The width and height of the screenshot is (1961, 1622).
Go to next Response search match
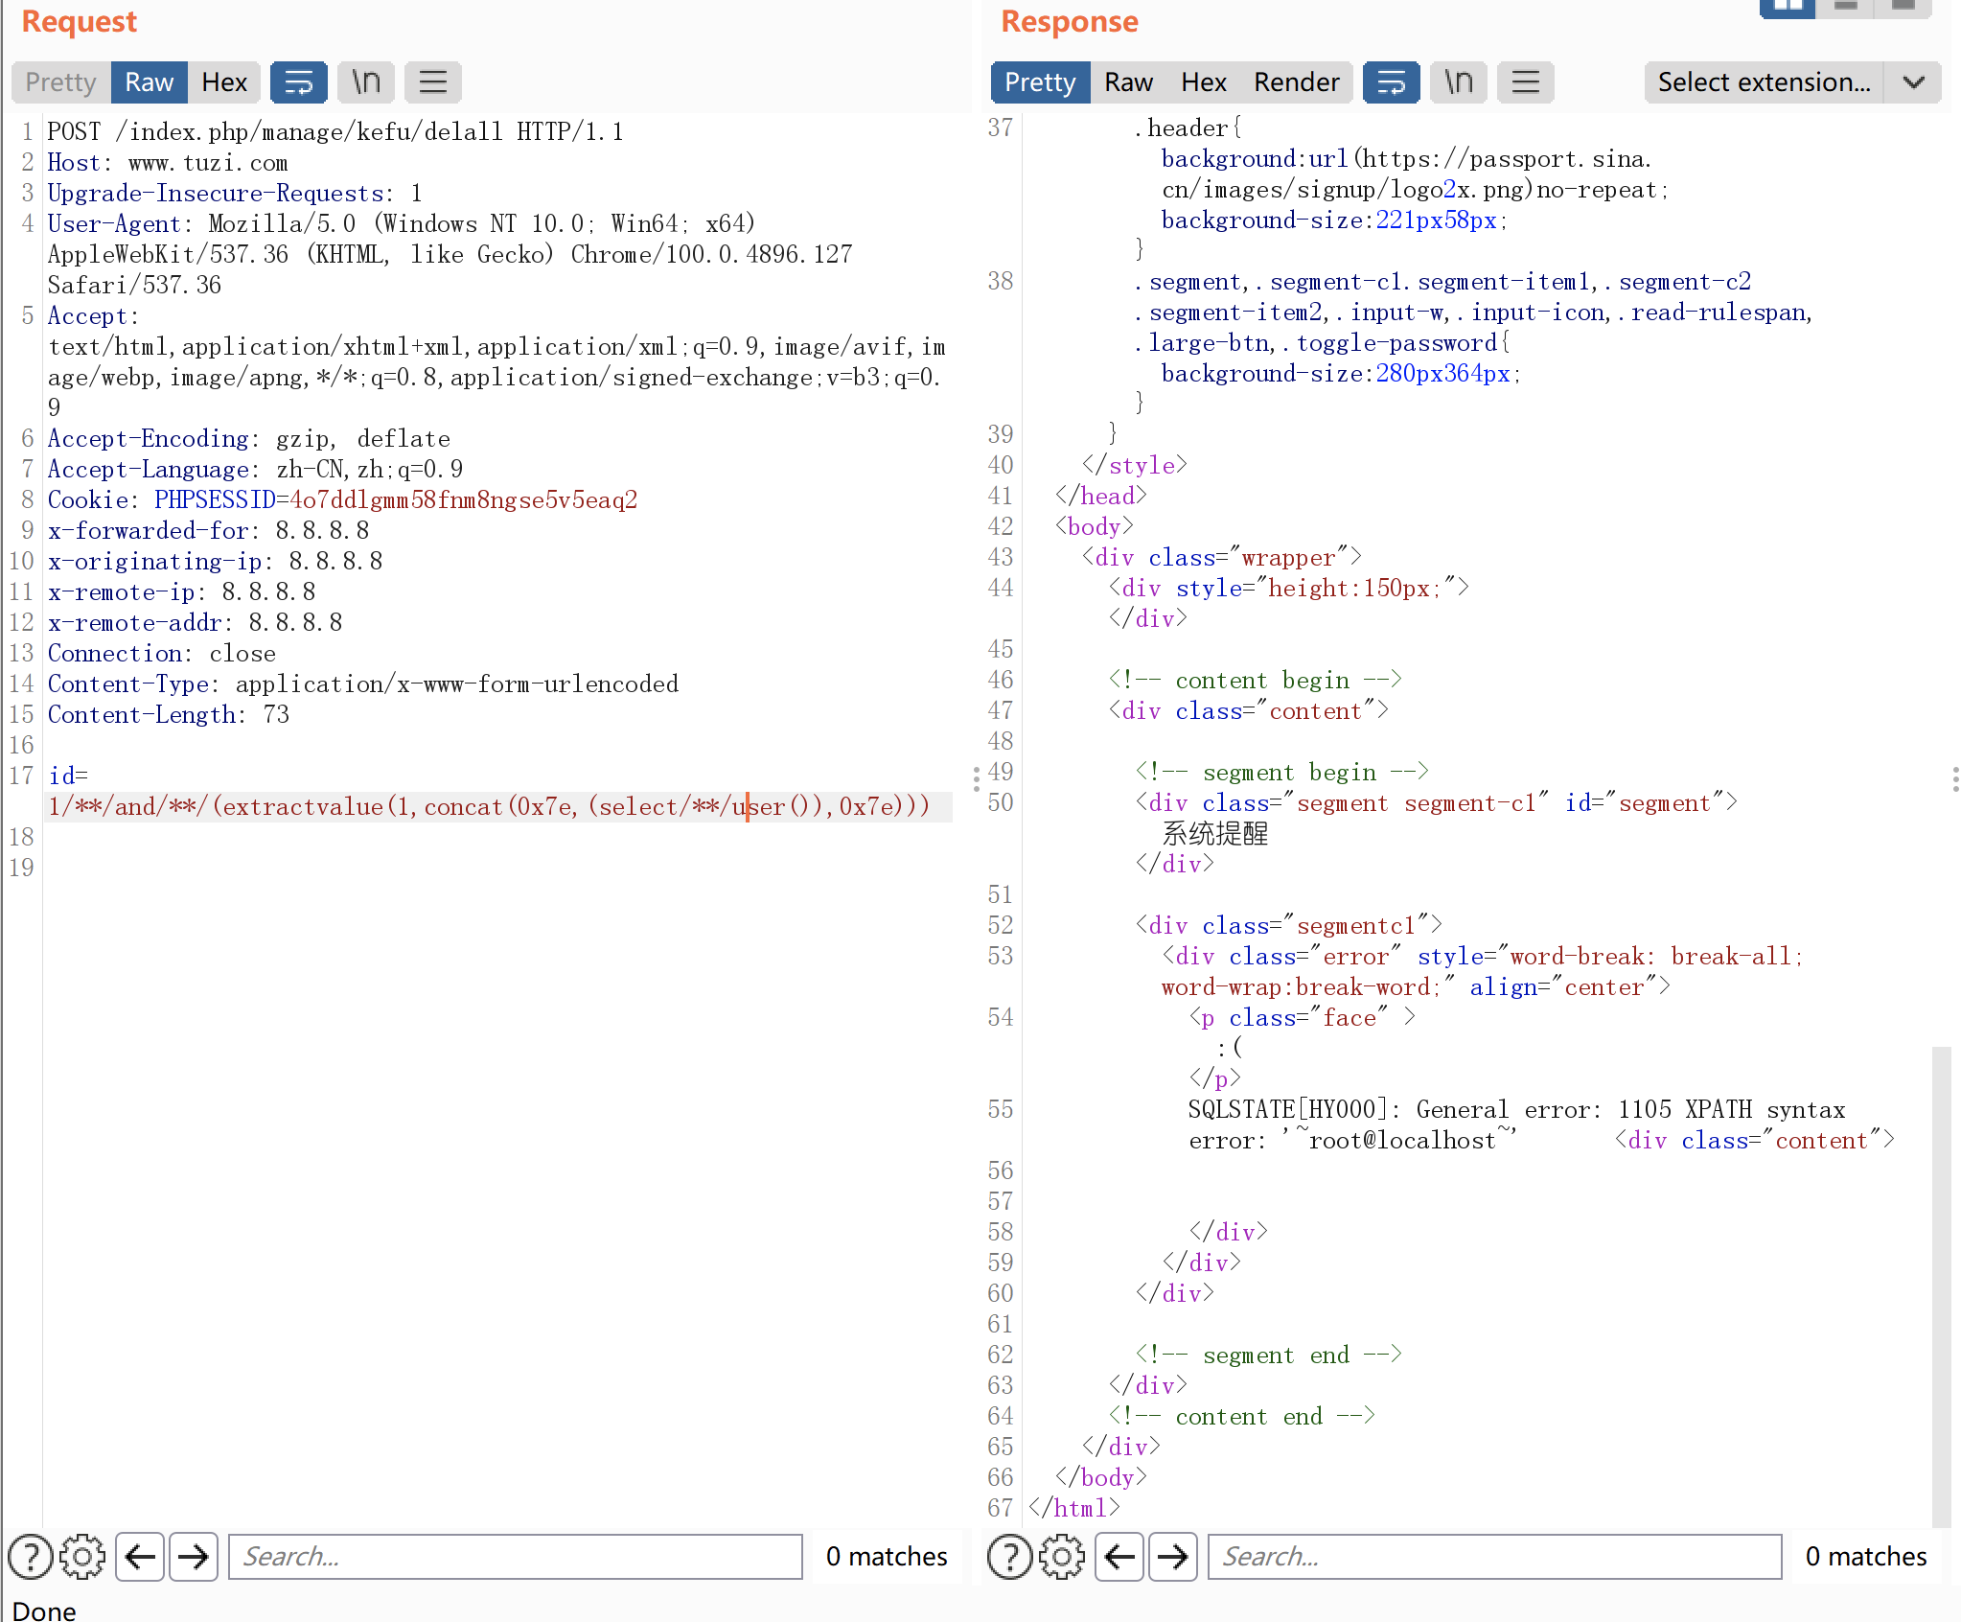point(1173,1556)
